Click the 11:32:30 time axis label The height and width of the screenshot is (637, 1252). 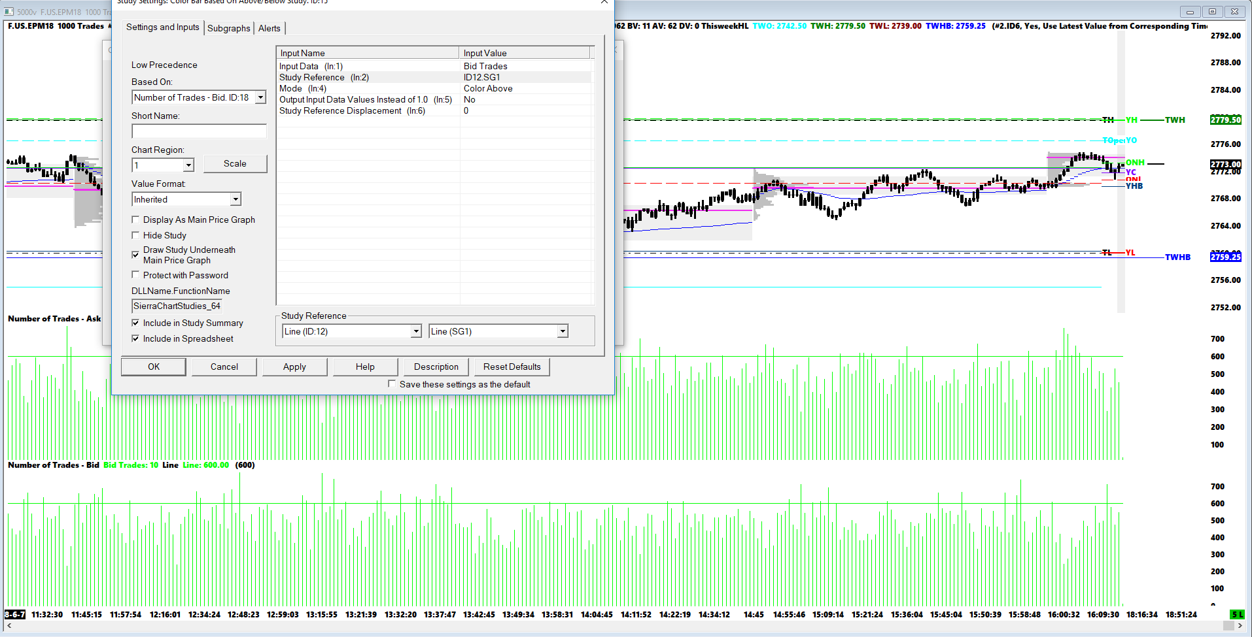(x=47, y=615)
